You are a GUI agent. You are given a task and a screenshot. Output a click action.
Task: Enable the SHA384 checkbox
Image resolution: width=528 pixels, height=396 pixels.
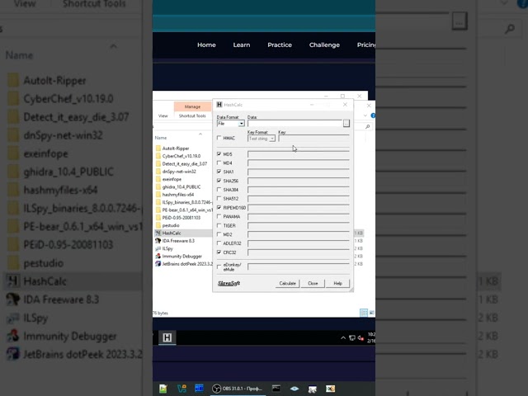(219, 190)
